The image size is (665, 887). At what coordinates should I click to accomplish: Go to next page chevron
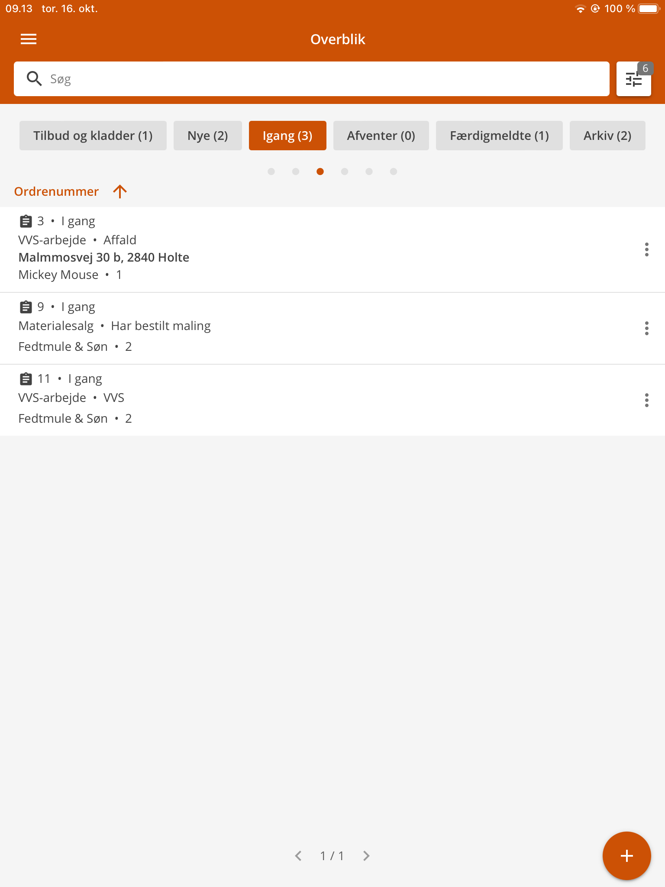click(366, 856)
